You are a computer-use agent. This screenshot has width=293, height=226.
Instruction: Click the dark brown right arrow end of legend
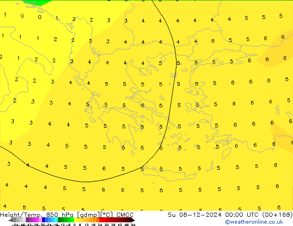pos(133,220)
